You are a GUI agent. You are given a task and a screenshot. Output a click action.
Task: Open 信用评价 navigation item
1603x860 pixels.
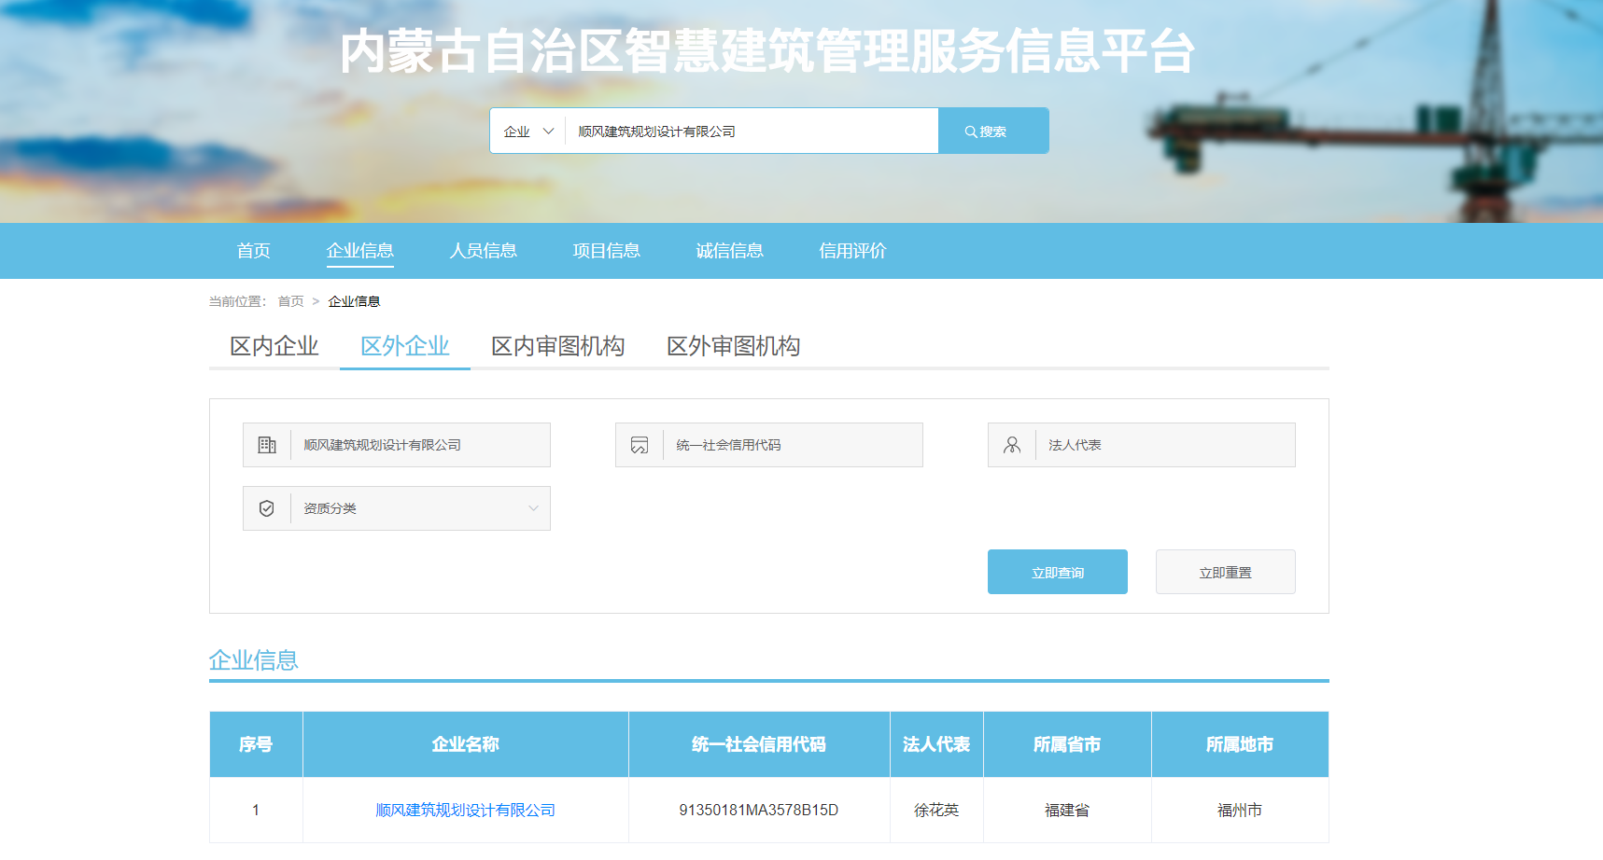(x=852, y=250)
